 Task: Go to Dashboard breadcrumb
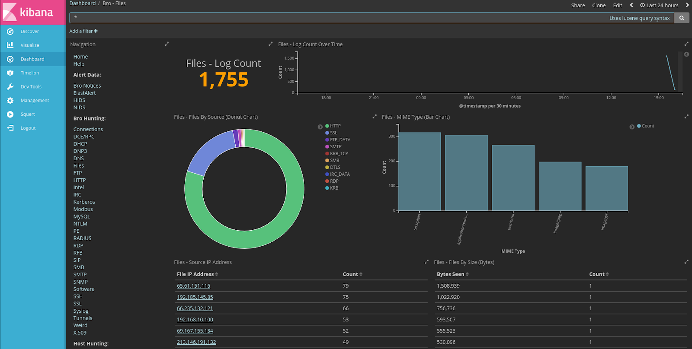point(83,3)
